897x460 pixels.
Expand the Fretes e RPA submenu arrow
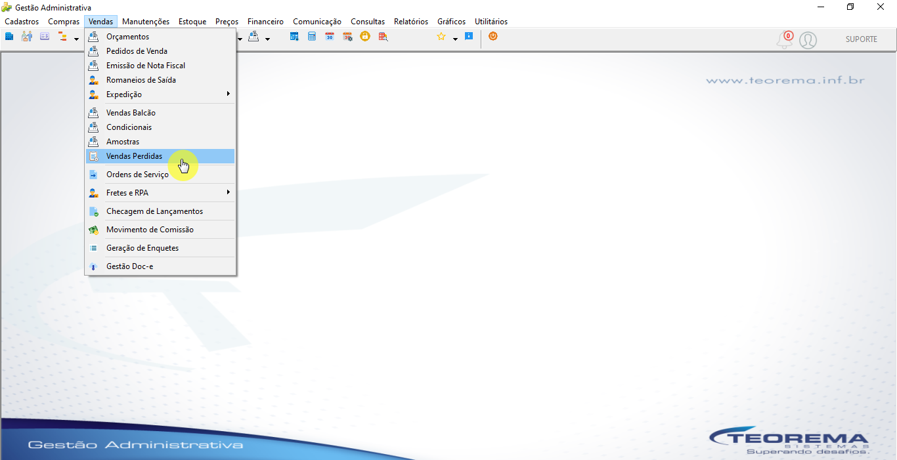[x=228, y=192]
